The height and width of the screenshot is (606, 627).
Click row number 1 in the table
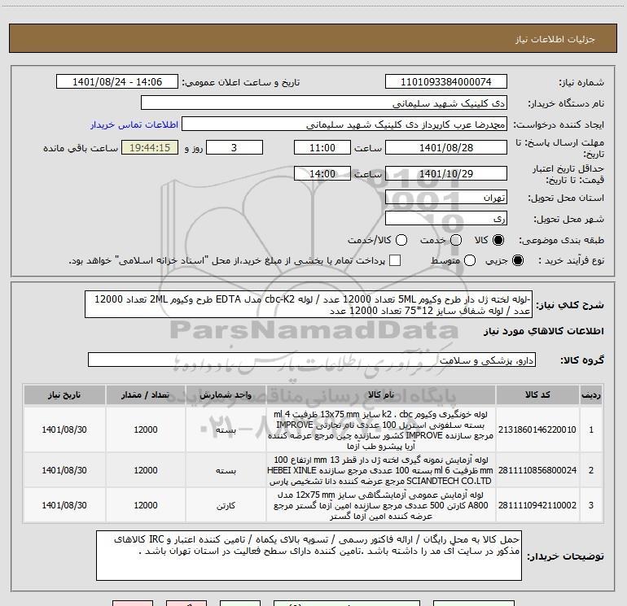pos(591,429)
